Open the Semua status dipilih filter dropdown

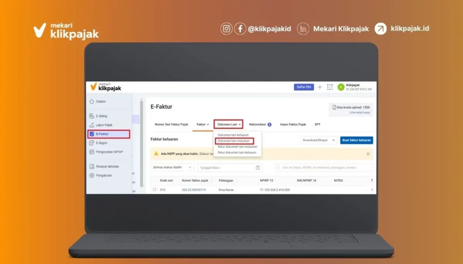point(172,167)
